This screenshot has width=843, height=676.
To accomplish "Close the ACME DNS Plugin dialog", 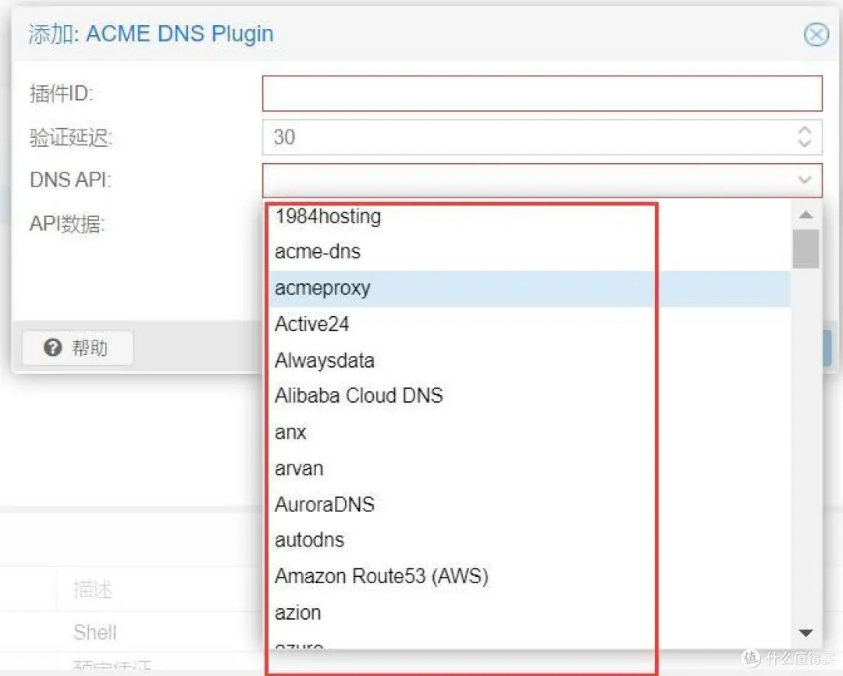I will [816, 34].
